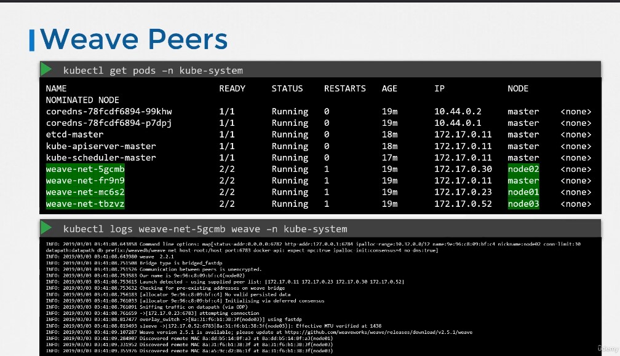Click the green arrow beside kubectl get pods
The image size is (620, 356).
(x=46, y=69)
